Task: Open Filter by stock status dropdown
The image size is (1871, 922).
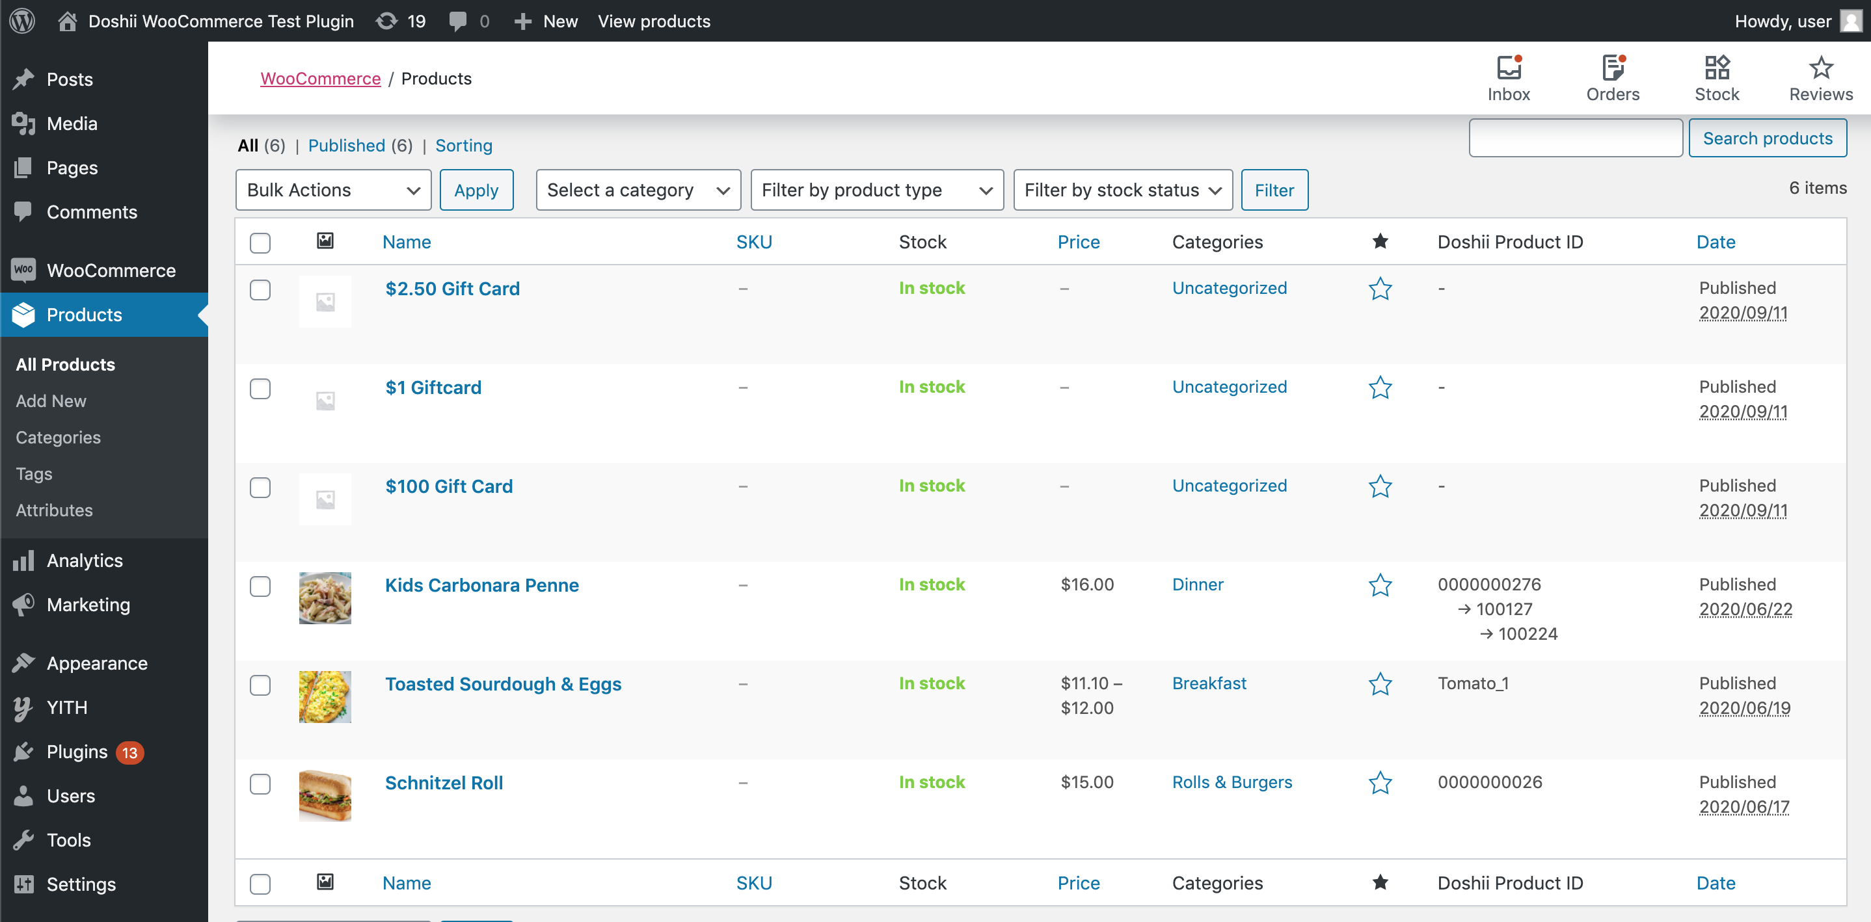Action: point(1123,191)
